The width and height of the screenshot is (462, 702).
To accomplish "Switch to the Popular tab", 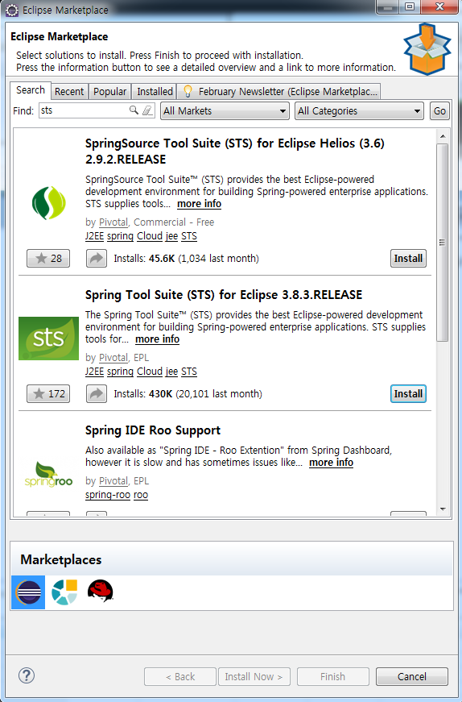I will coord(109,92).
